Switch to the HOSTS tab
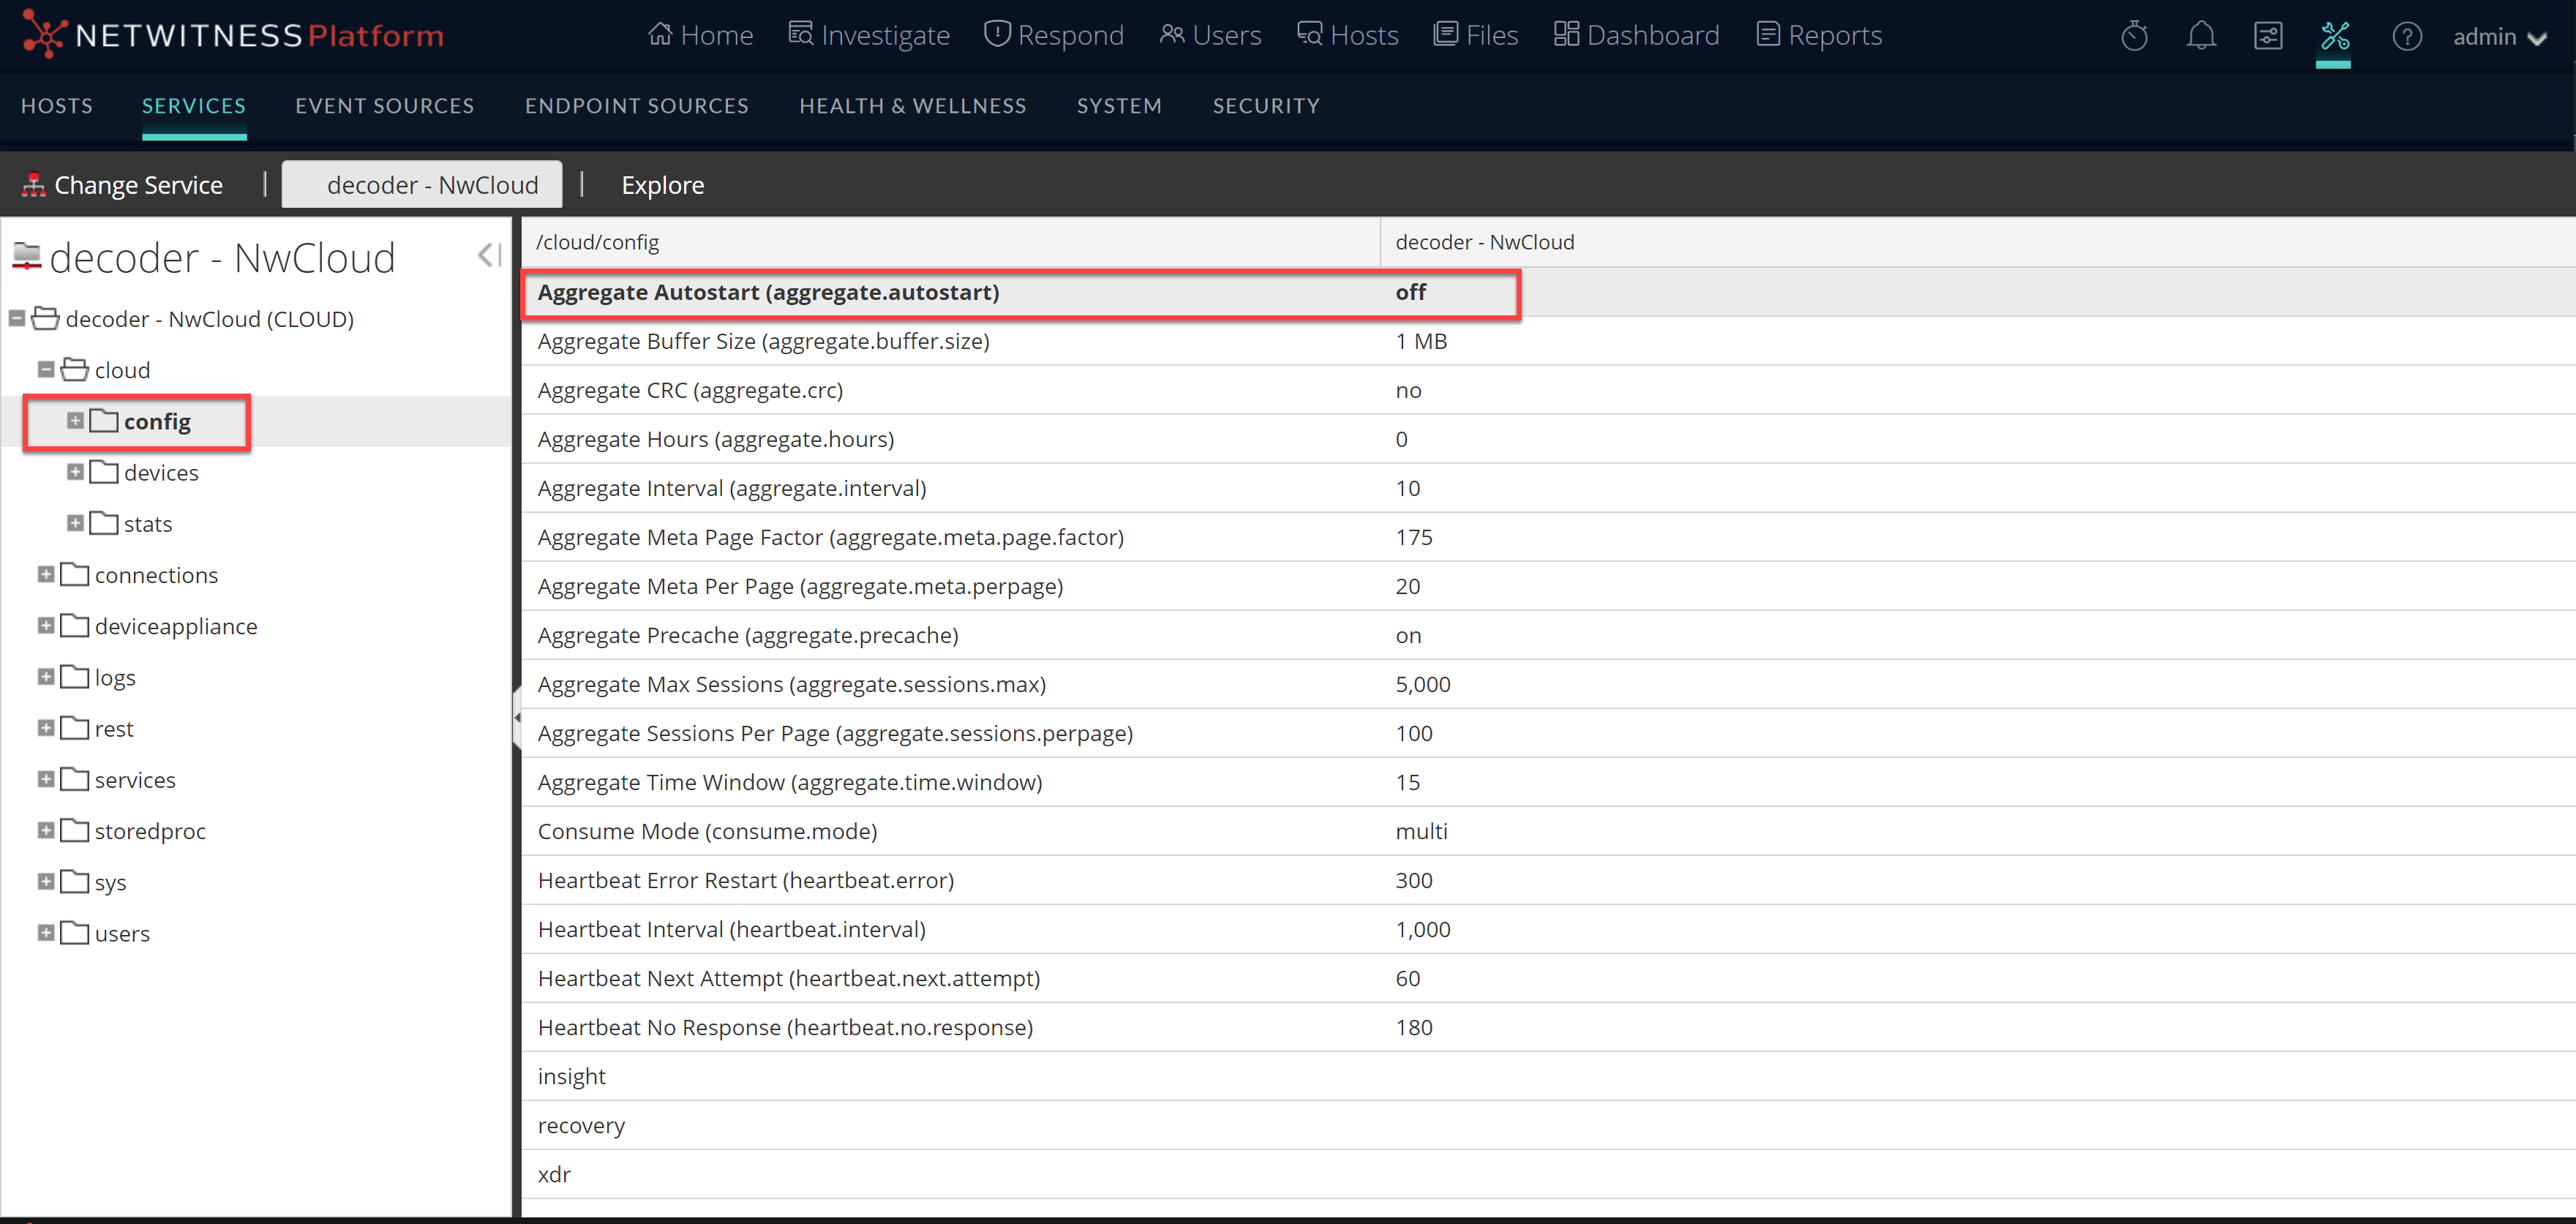 pos(57,106)
